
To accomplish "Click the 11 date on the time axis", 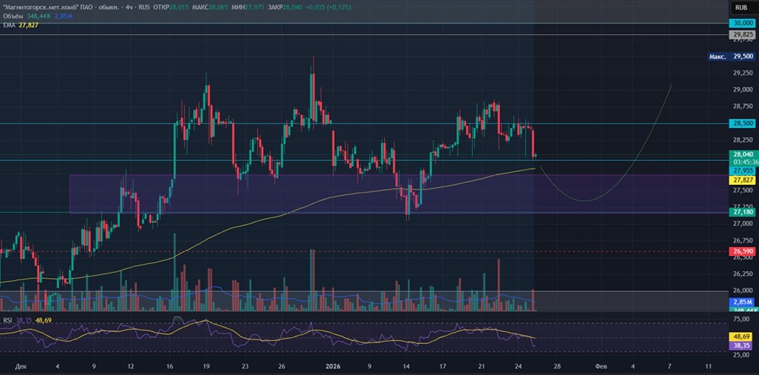I will coord(709,367).
